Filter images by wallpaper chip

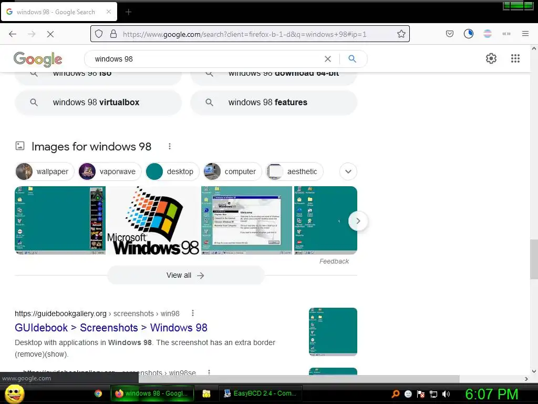pyautogui.click(x=45, y=171)
